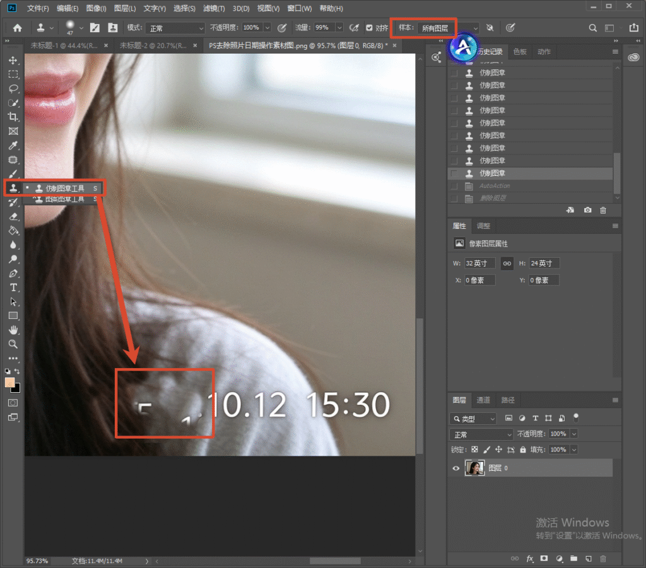
Task: Delete current history state
Action: [603, 210]
